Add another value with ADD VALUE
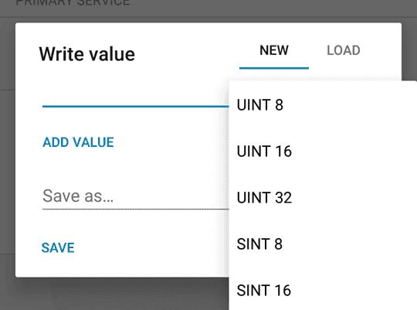 (78, 142)
